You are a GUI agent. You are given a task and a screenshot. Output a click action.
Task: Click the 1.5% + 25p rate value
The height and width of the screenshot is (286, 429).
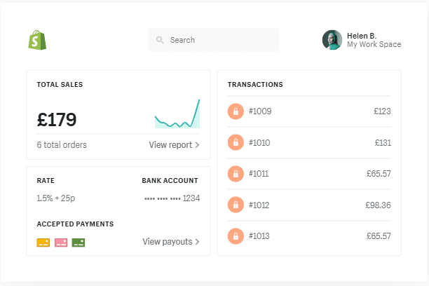(x=56, y=198)
